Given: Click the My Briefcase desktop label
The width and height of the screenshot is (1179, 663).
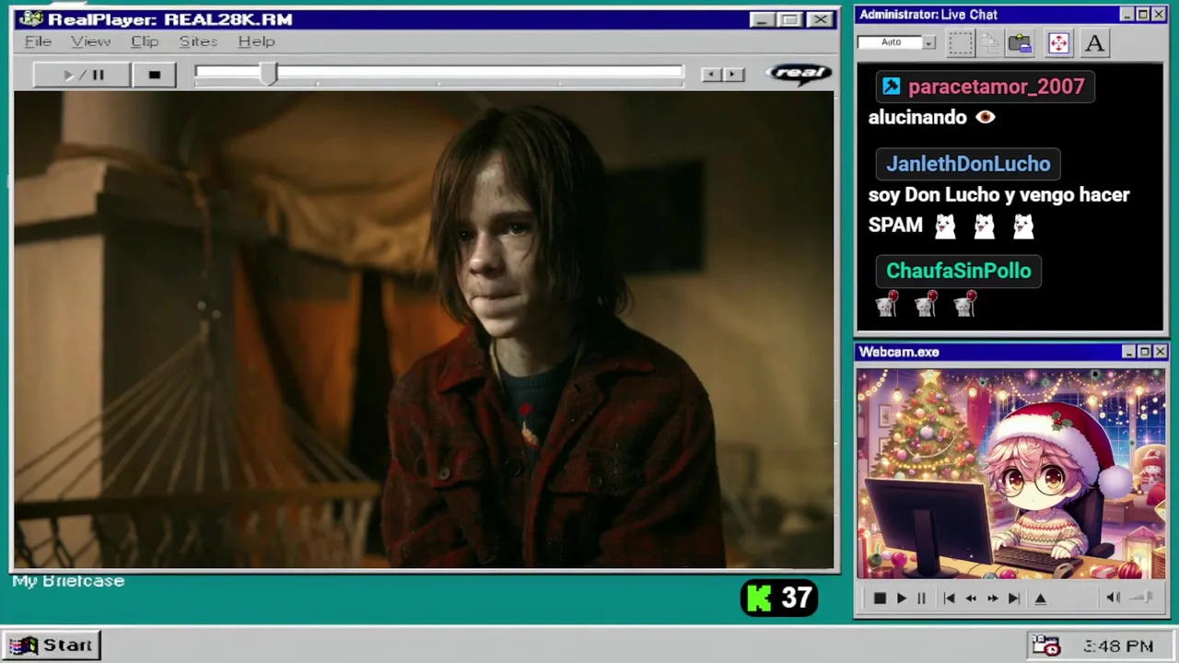Looking at the screenshot, I should 68,581.
